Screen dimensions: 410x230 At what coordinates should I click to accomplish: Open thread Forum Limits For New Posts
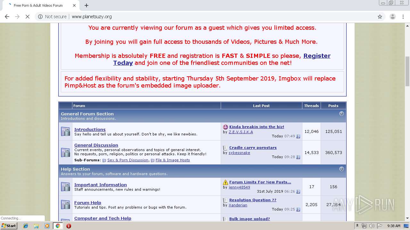point(260,182)
